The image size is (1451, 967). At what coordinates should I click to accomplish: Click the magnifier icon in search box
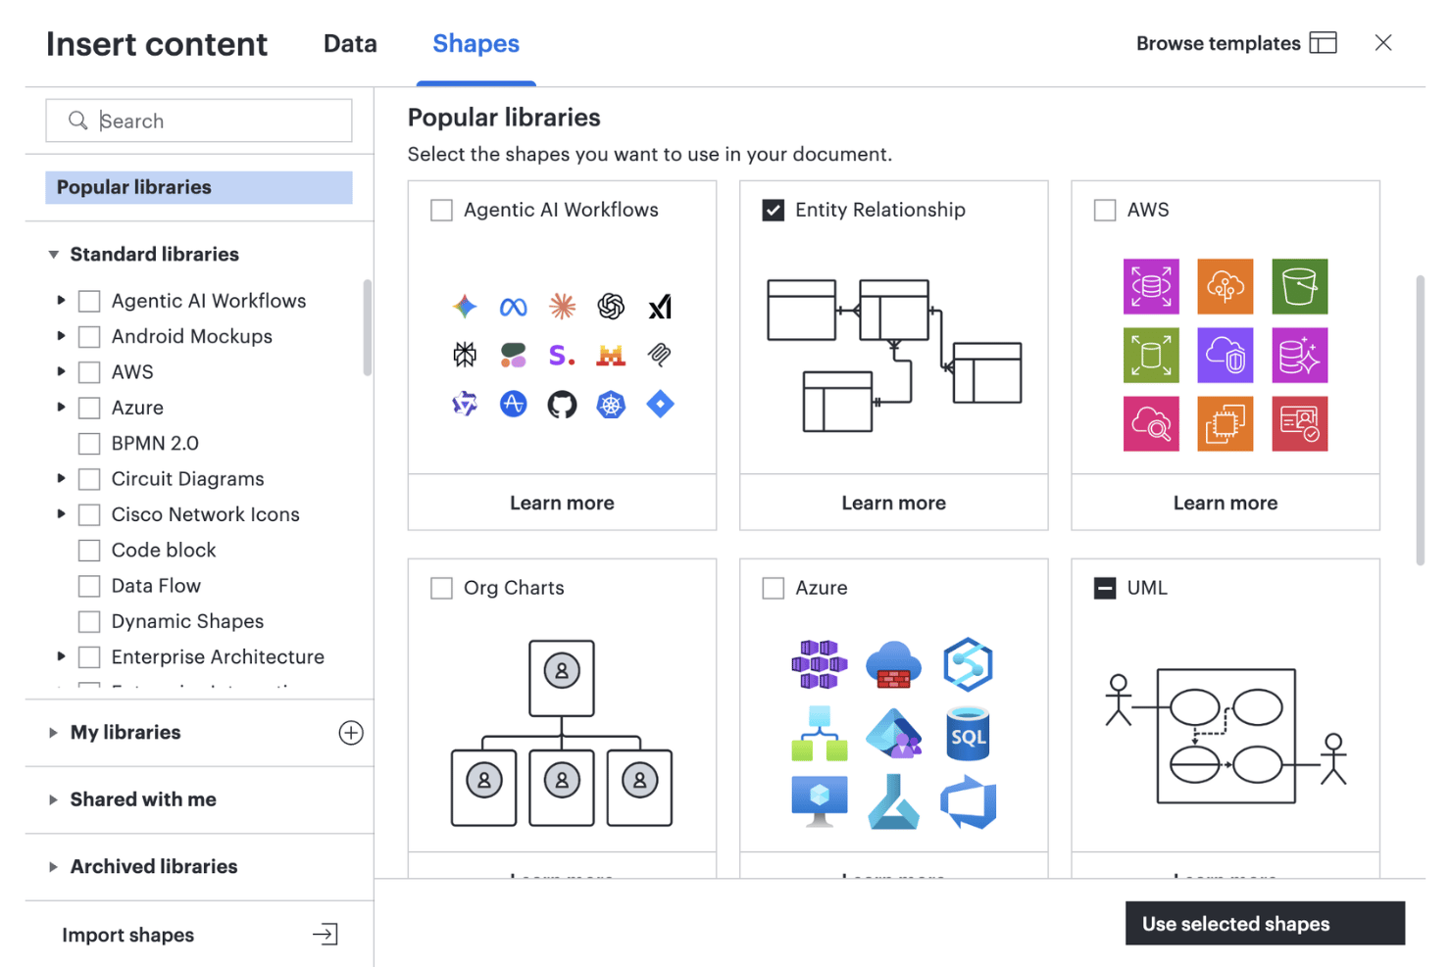pos(78,121)
